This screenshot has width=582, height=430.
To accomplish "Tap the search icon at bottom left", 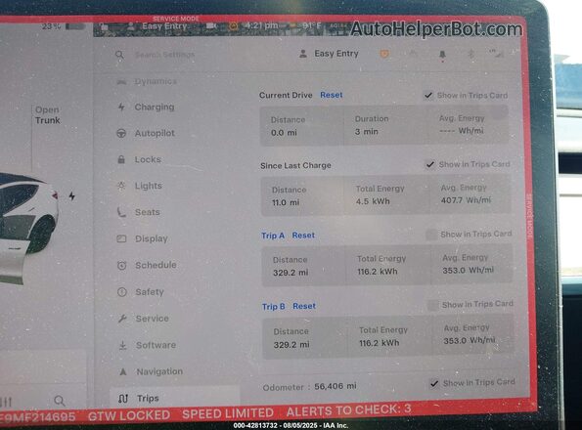I will click(60, 401).
